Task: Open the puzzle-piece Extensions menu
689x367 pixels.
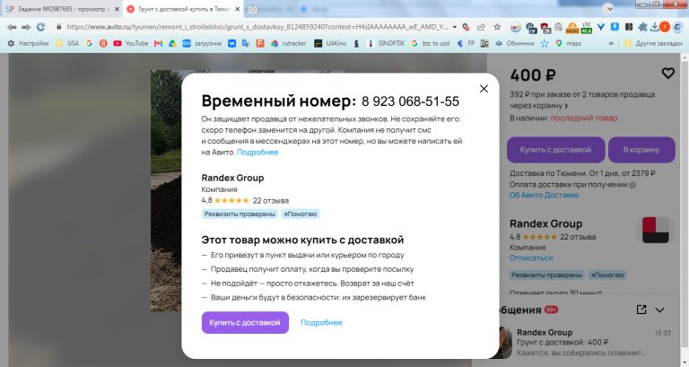Action: click(642, 27)
